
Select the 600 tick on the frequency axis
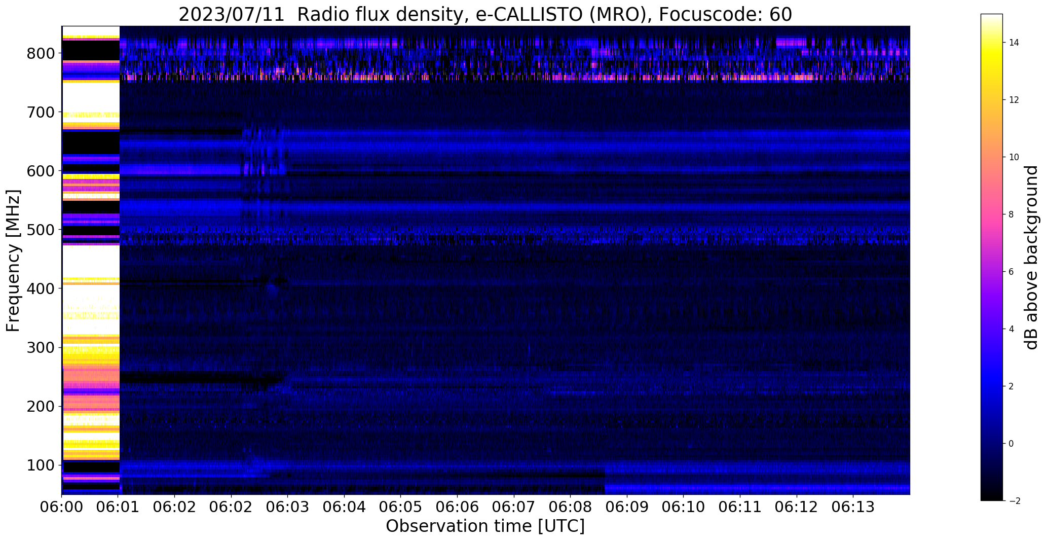click(x=41, y=171)
